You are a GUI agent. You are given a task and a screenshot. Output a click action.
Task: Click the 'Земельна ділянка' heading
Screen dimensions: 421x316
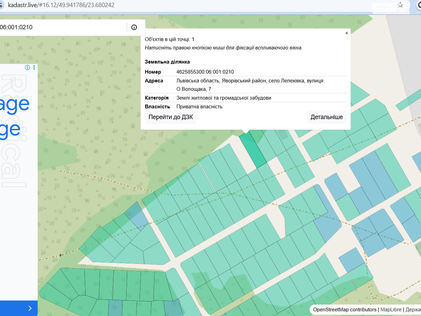[167, 62]
